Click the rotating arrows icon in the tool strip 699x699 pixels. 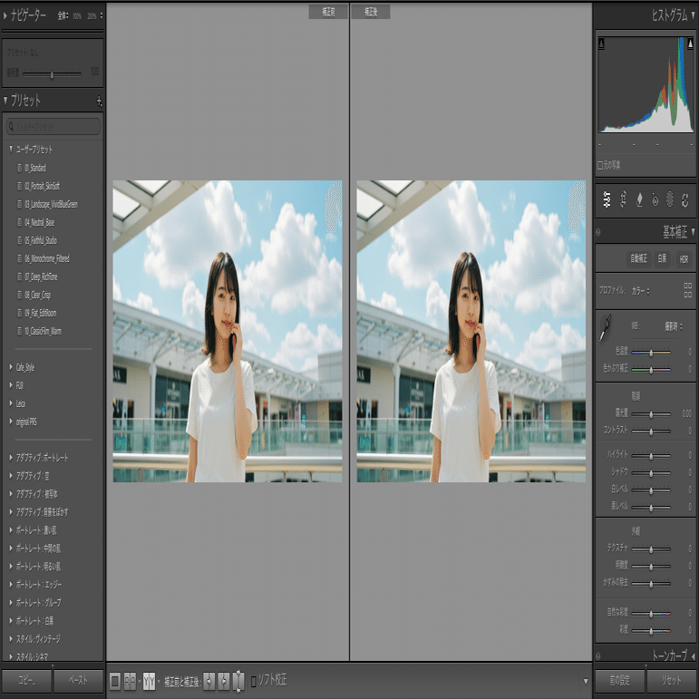pyautogui.click(x=685, y=199)
